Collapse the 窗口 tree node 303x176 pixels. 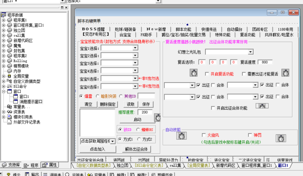tap(4, 91)
